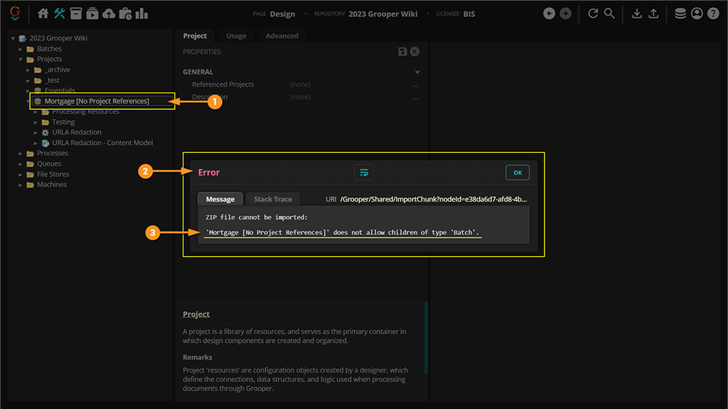
Task: Switch to the Usage tab
Action: pos(237,36)
